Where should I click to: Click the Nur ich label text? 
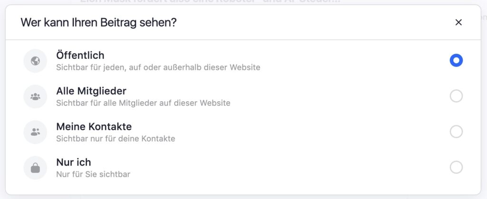click(73, 162)
